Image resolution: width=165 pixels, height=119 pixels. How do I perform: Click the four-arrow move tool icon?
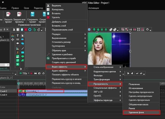point(12,40)
